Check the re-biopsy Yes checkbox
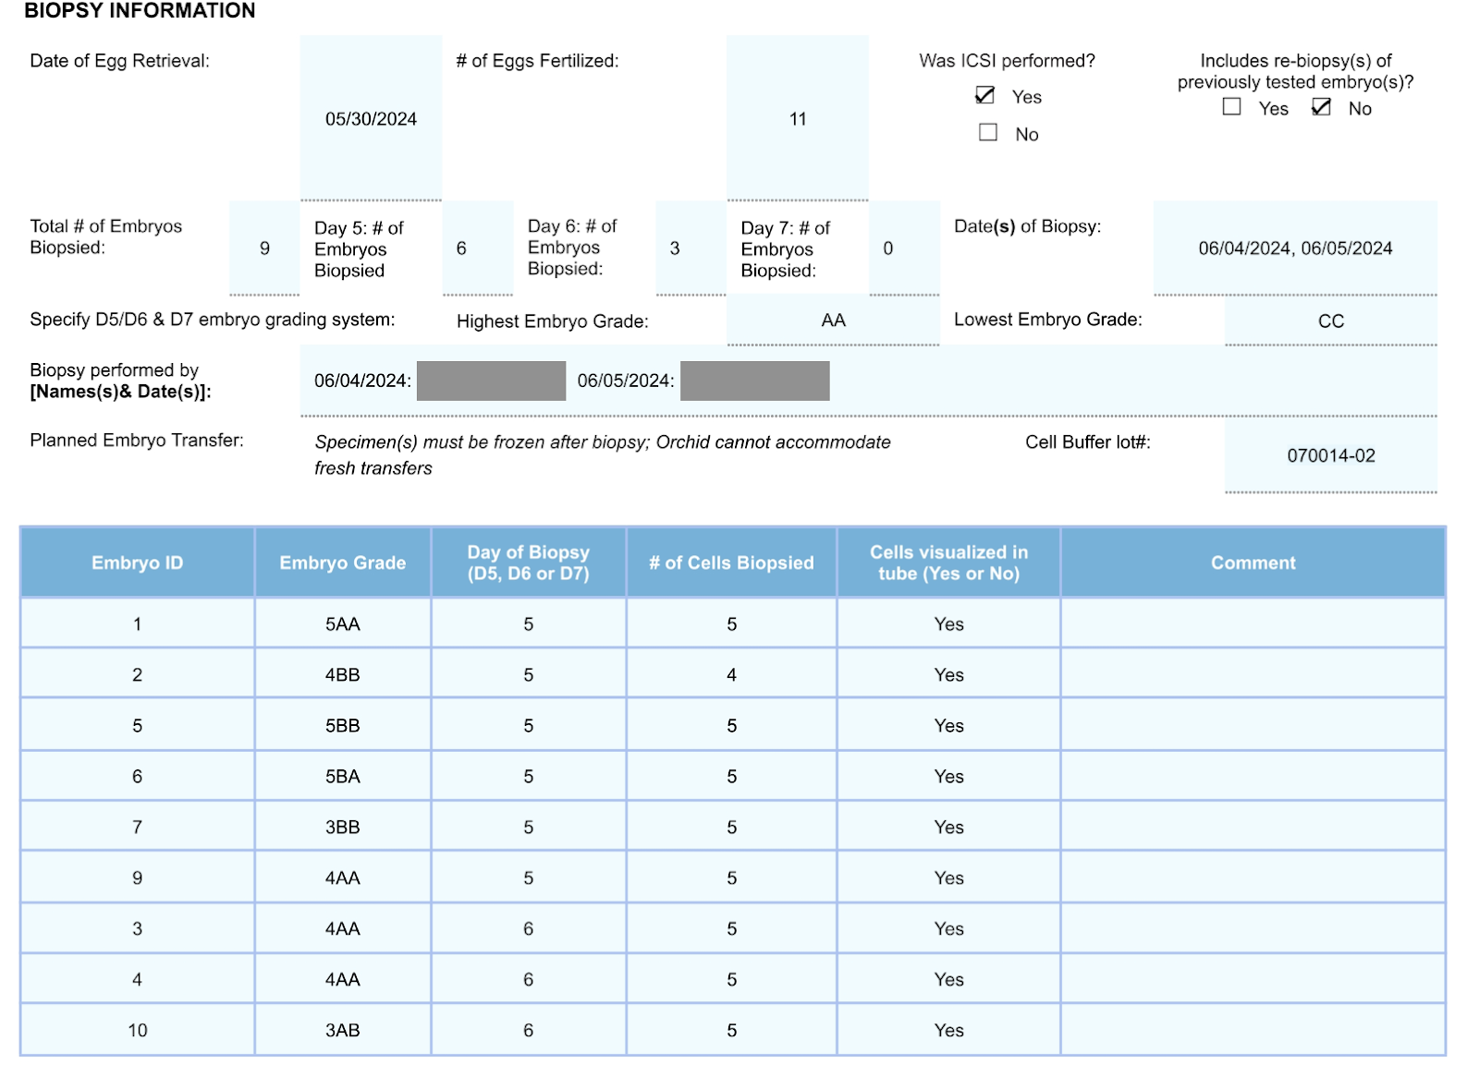 (x=1231, y=107)
